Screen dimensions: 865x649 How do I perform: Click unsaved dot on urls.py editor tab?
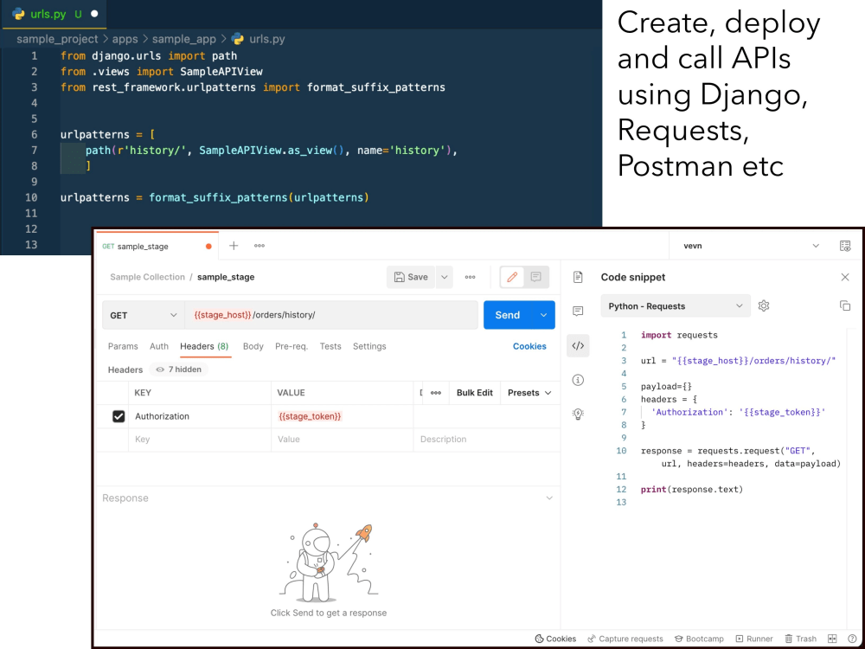point(94,14)
